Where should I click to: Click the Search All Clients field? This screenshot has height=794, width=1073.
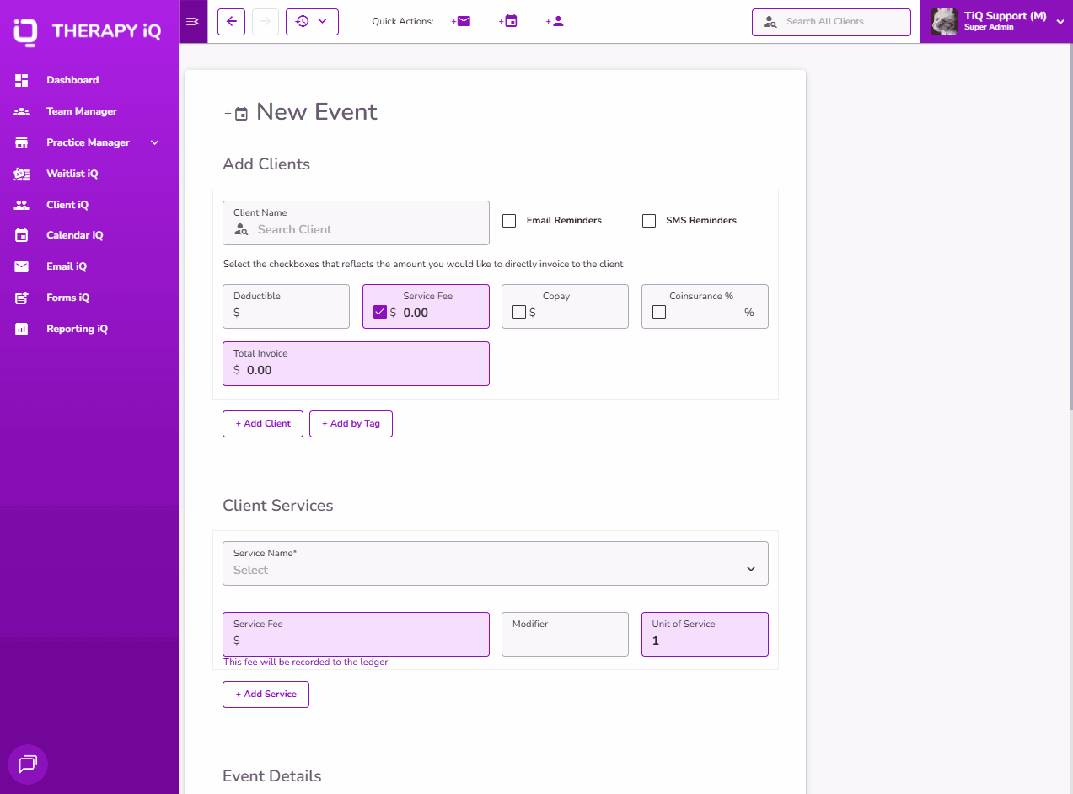coord(831,22)
